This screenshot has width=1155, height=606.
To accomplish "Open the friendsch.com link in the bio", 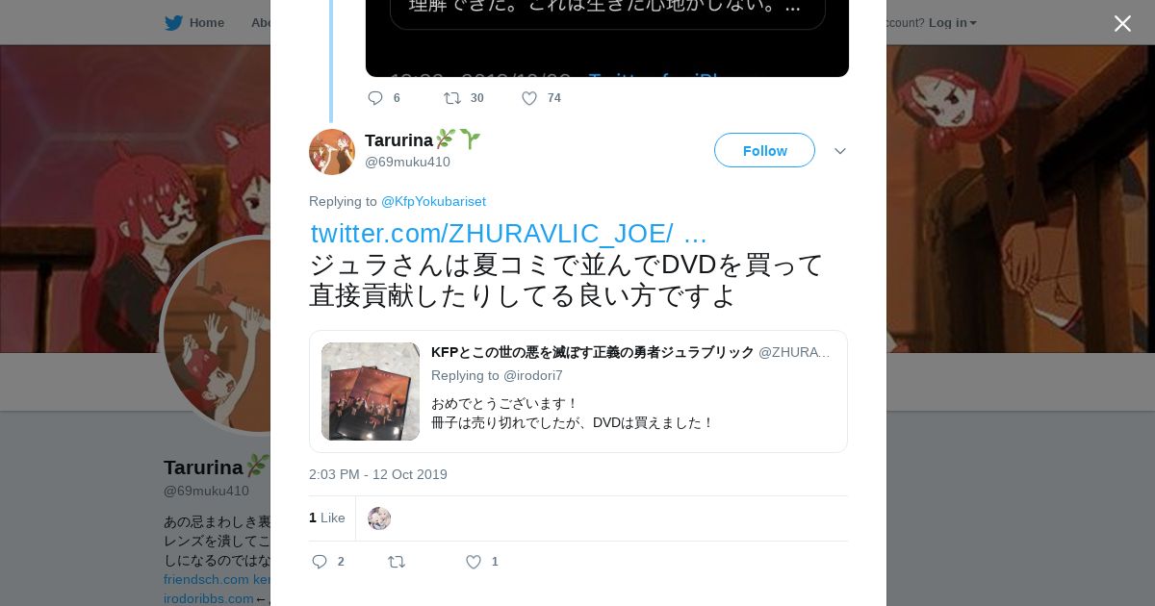I will (x=206, y=579).
